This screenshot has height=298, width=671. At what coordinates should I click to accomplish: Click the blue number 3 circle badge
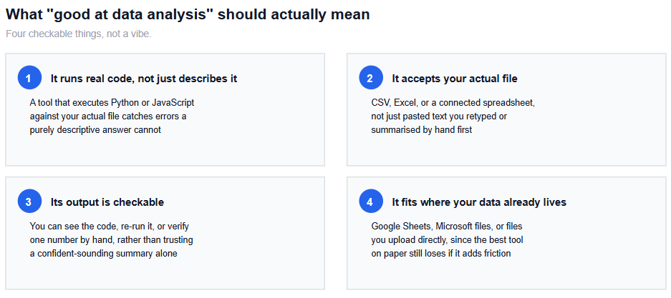29,202
